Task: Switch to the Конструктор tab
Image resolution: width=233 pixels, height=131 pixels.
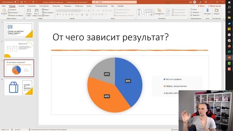Action: [44, 6]
